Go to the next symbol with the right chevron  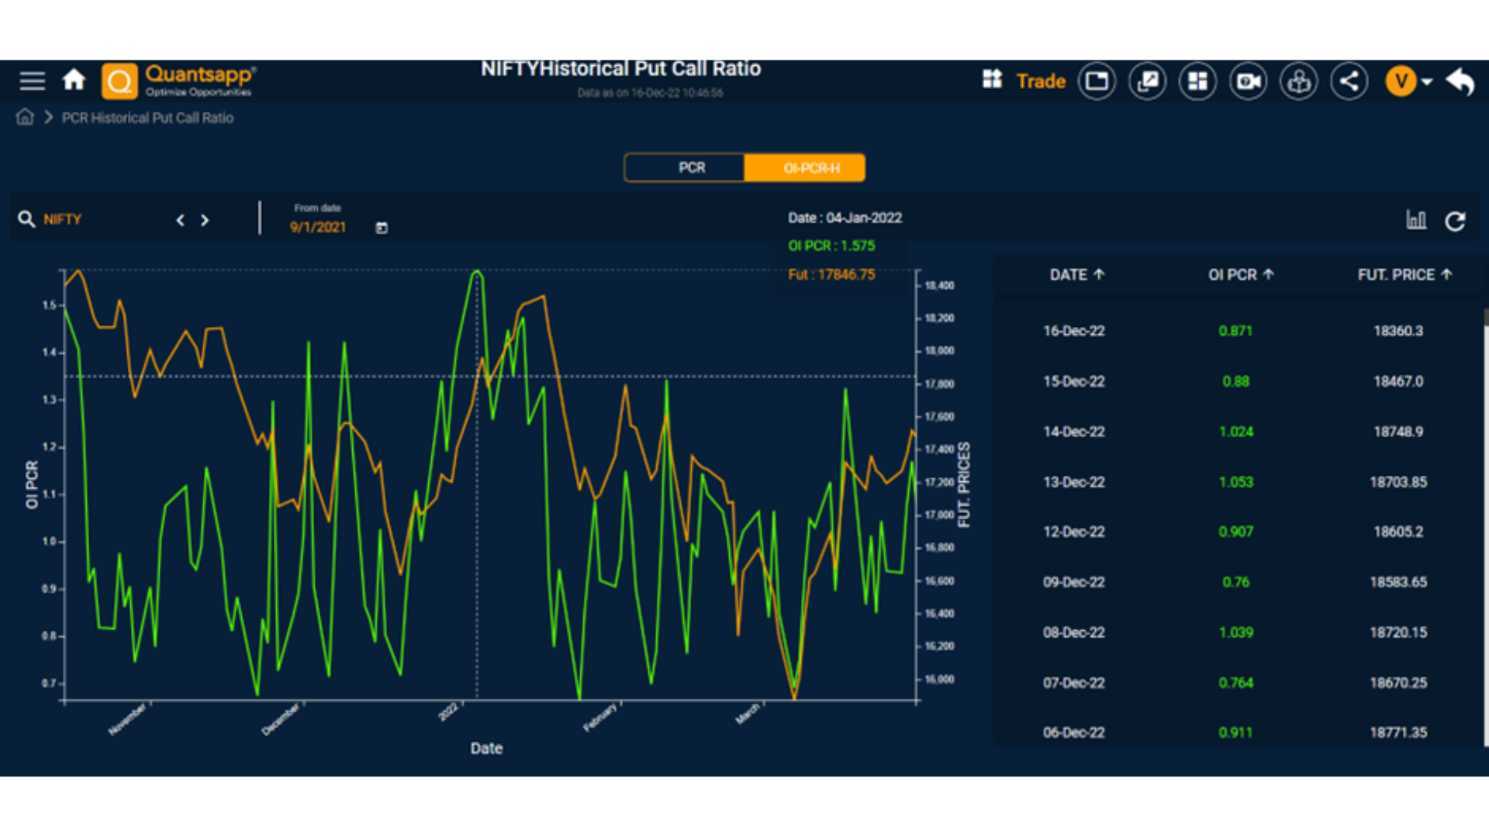point(205,220)
